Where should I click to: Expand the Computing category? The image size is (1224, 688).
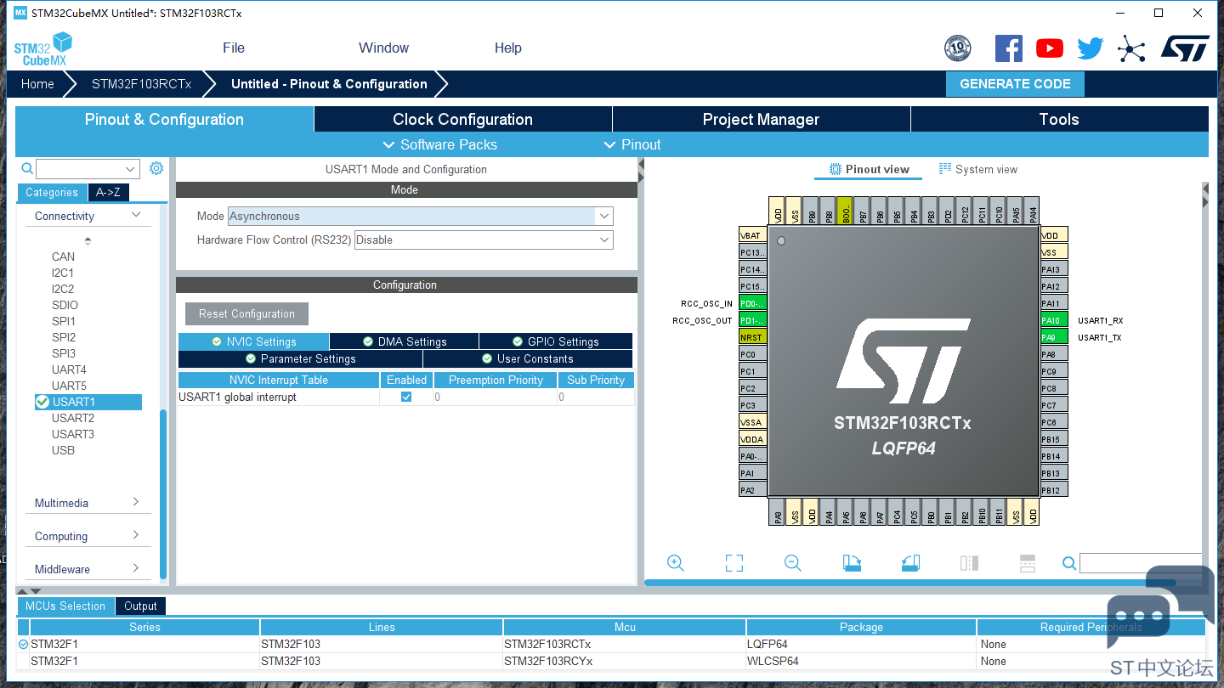(x=136, y=536)
